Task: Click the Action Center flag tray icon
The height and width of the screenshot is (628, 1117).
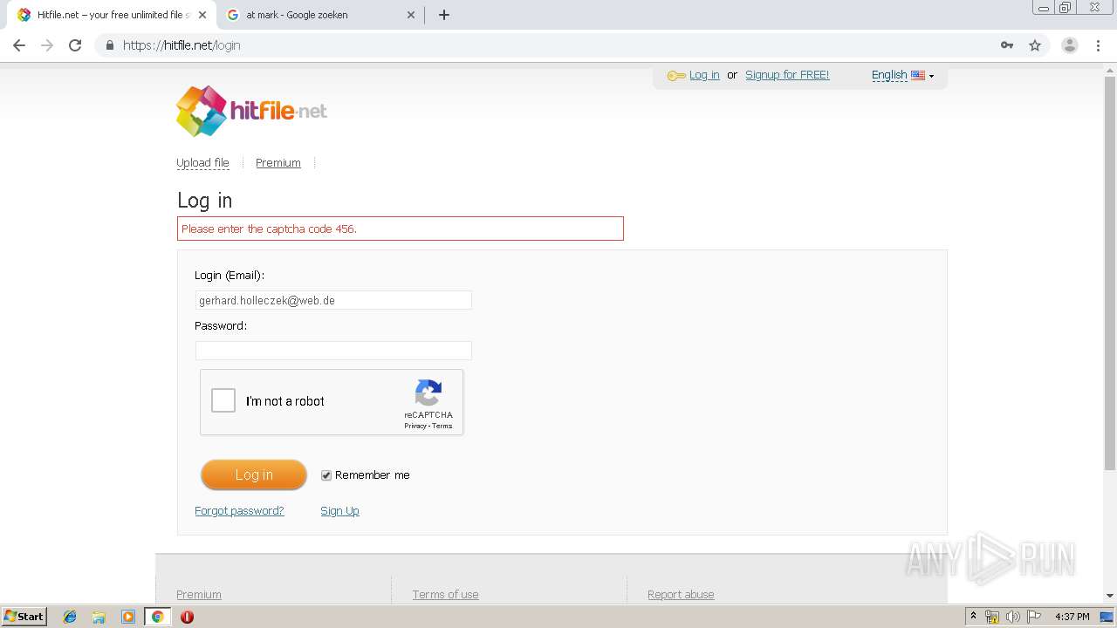Action: [1033, 617]
